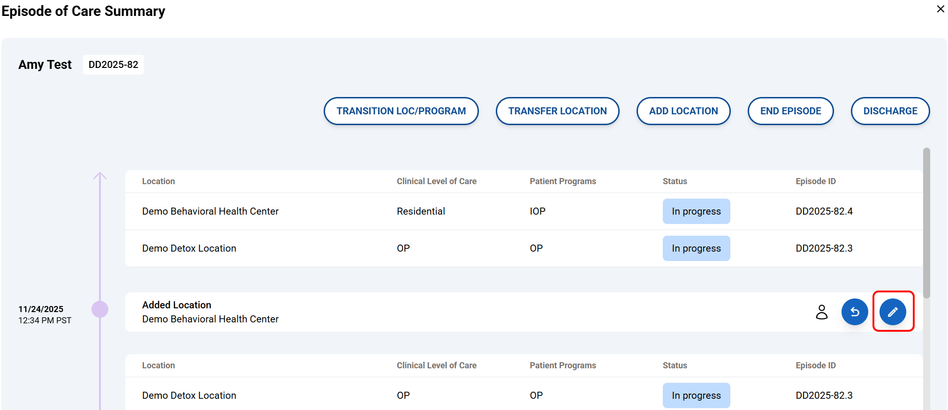Click the Transition LOC/Program button
The height and width of the screenshot is (410, 948).
tap(401, 111)
